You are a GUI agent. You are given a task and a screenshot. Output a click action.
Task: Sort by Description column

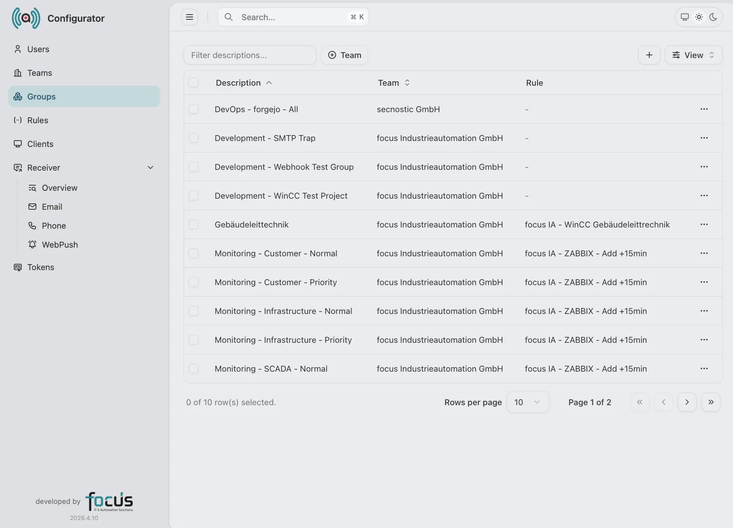click(x=244, y=83)
